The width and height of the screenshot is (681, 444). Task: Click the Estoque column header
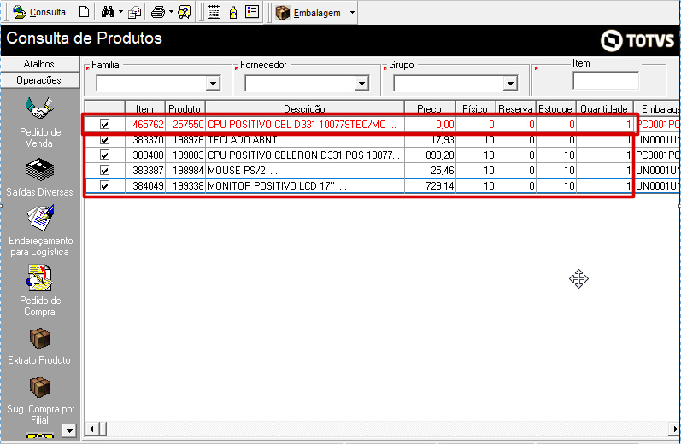tap(555, 108)
